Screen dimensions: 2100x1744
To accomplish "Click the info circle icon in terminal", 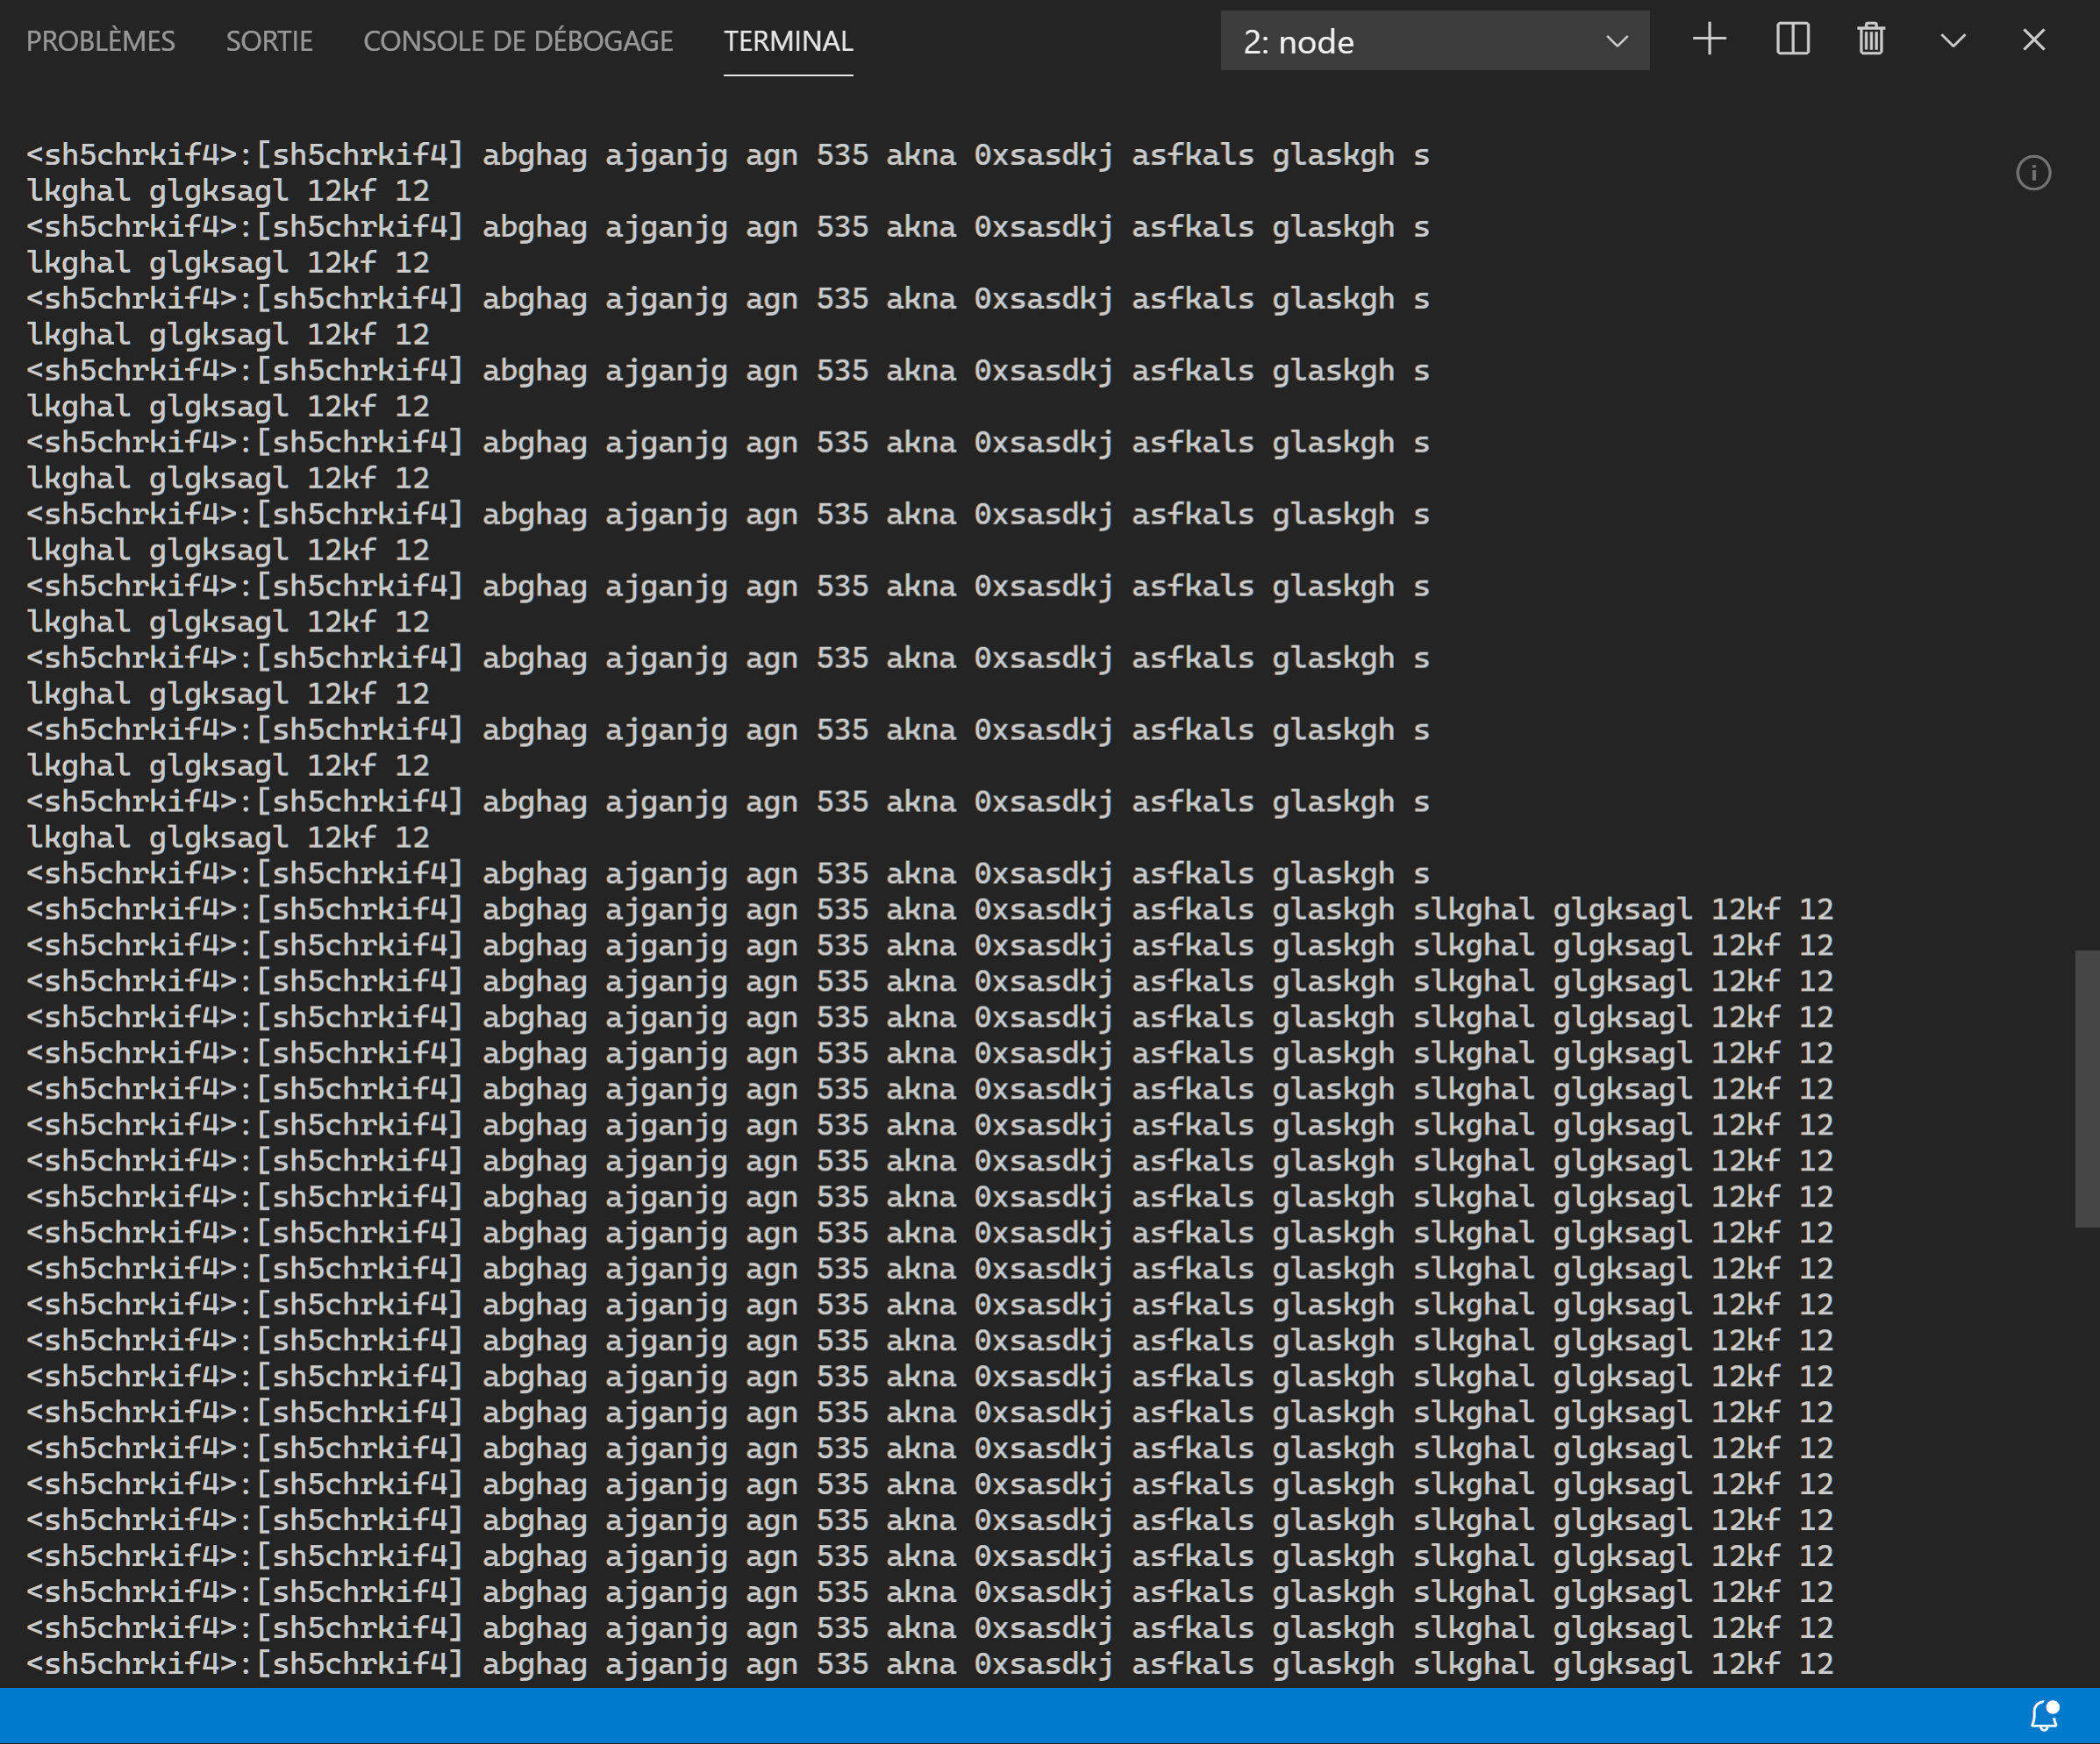I will pos(2033,173).
